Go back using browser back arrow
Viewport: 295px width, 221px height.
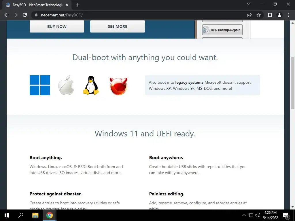(x=6, y=15)
